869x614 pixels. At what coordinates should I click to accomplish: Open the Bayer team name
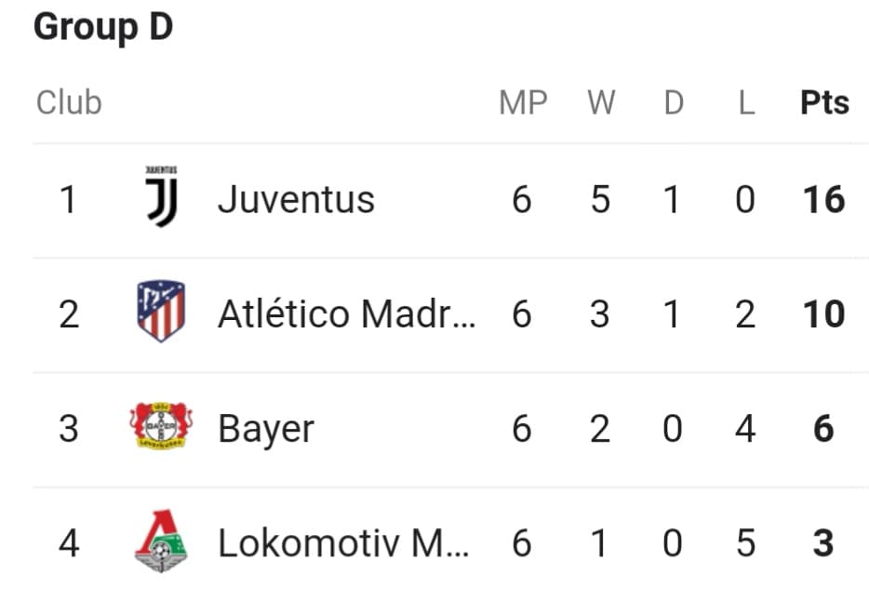click(x=266, y=430)
